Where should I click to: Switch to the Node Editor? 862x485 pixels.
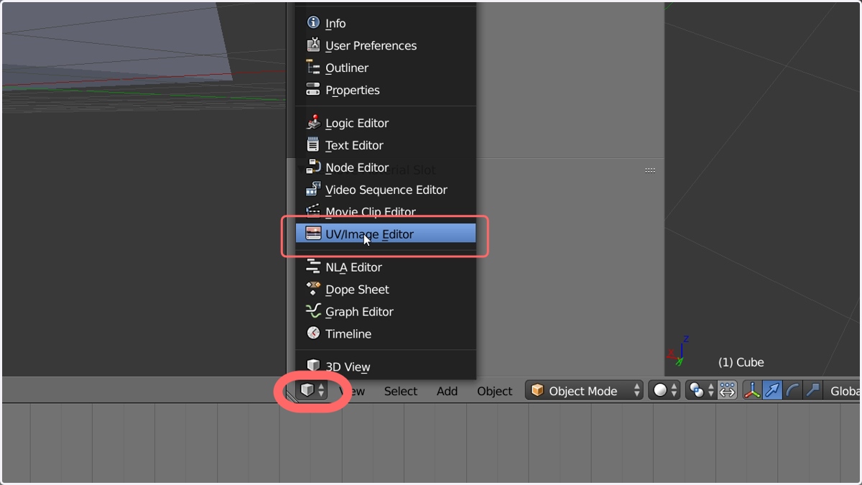click(386, 167)
